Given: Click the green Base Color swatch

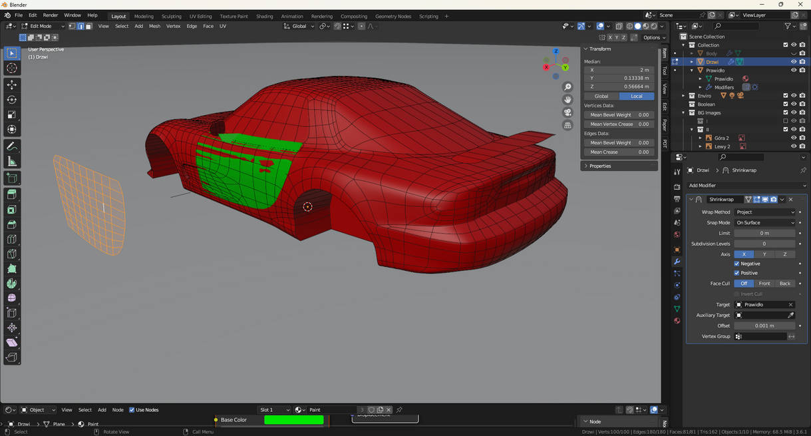Looking at the screenshot, I should tap(293, 420).
